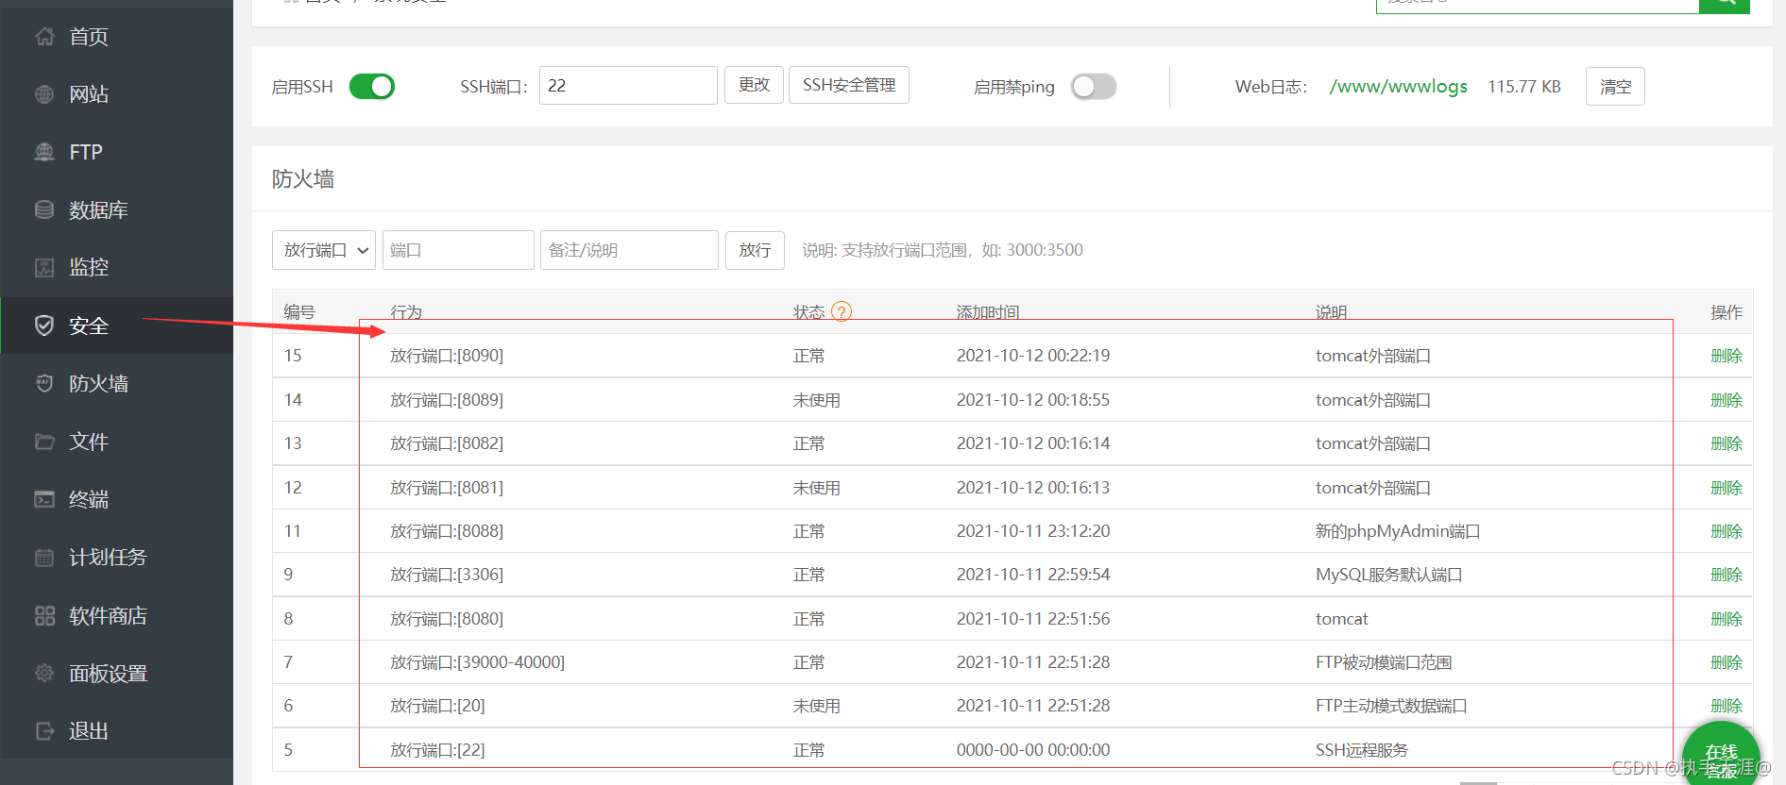The height and width of the screenshot is (785, 1786).
Task: Click 放行端口:[22] cell
Action: tap(437, 750)
